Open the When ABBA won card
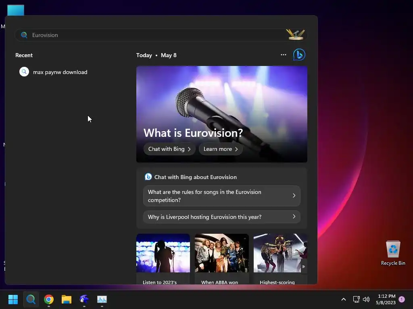The width and height of the screenshot is (413, 309). pos(222,259)
